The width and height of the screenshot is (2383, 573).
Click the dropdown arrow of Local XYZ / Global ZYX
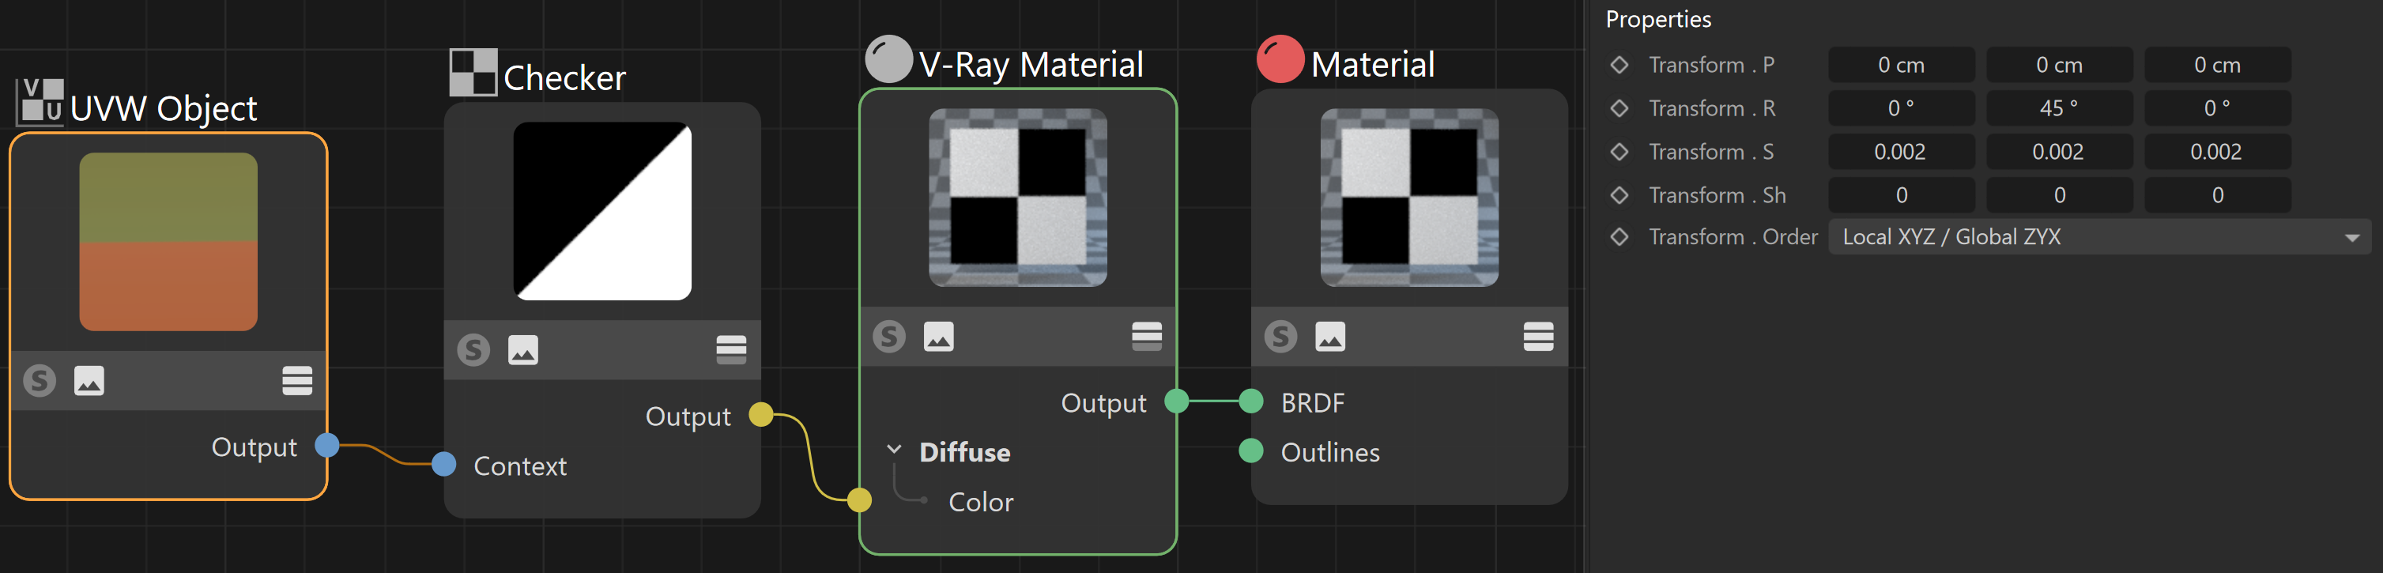[x=2351, y=238]
